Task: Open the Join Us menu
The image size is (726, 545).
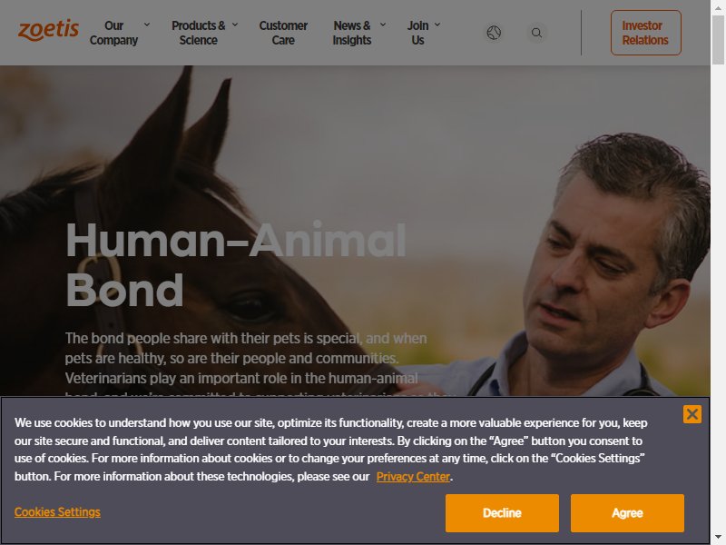Action: click(x=417, y=33)
